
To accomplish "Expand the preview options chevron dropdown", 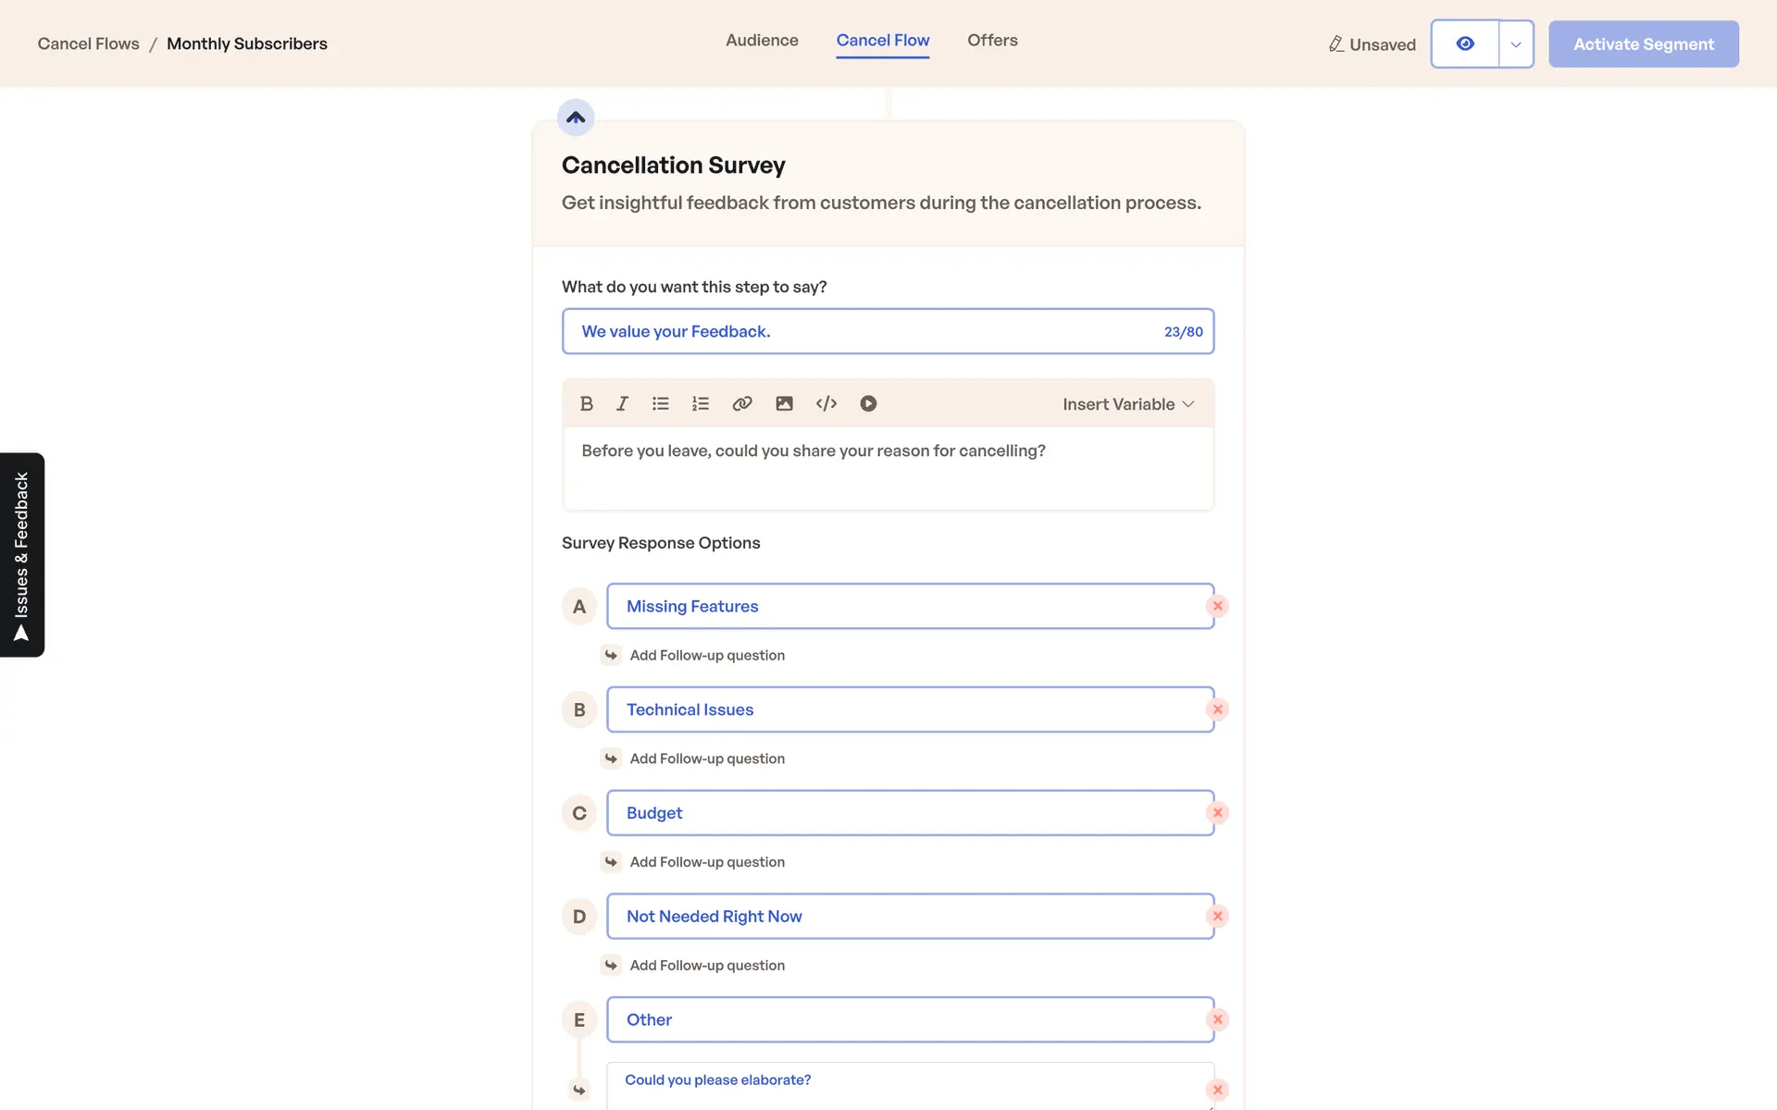I will tap(1515, 43).
